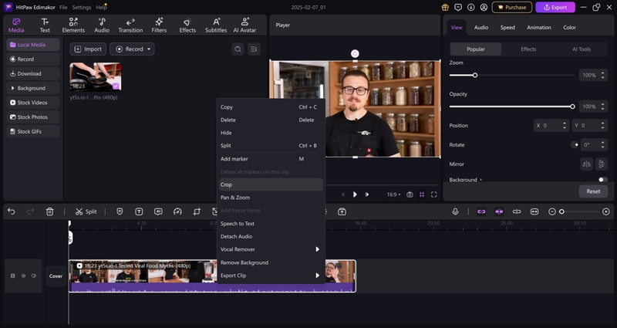Image resolution: width=617 pixels, height=328 pixels.
Task: Click the gift box icon in title bar
Action: click(445, 7)
